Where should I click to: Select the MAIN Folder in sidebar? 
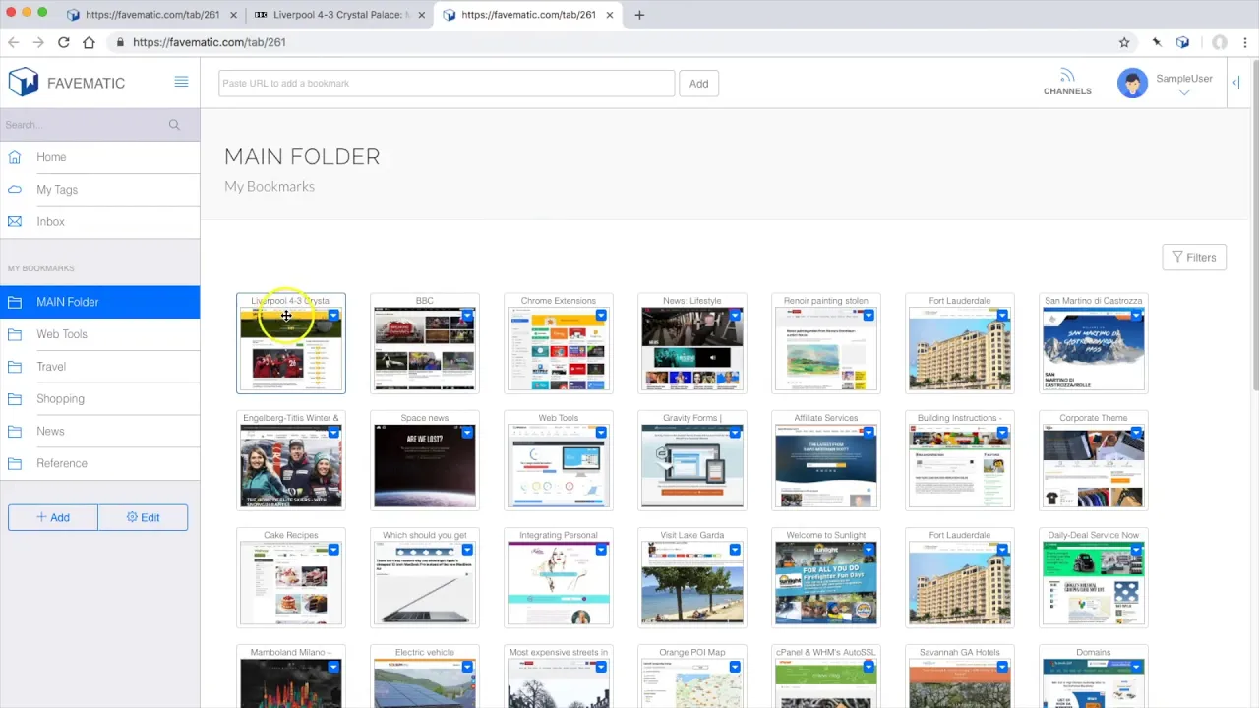[x=99, y=302]
